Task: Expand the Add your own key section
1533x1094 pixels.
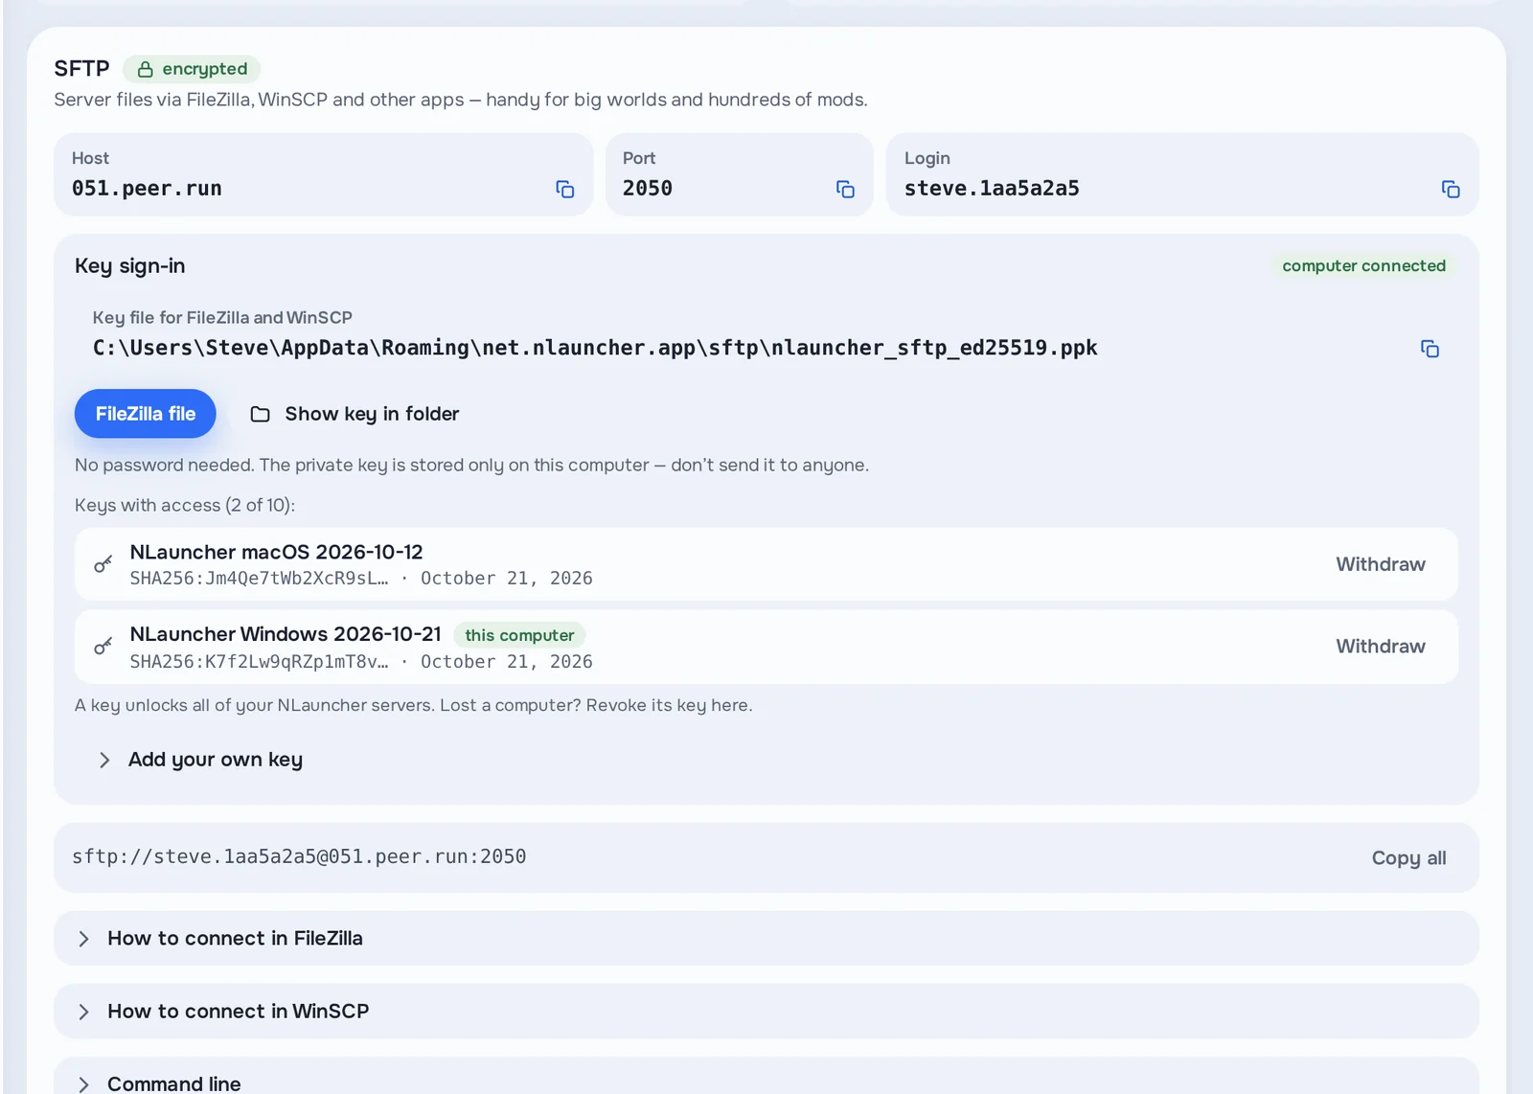Action: pos(201,760)
